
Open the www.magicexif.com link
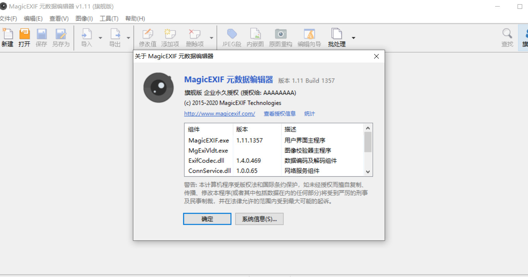click(220, 113)
